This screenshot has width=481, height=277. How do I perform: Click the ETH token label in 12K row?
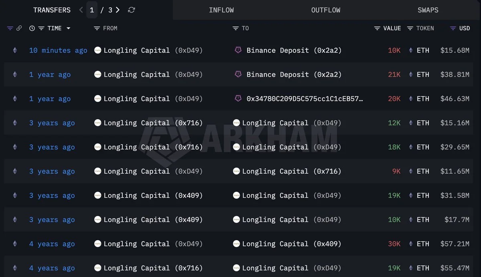point(423,123)
